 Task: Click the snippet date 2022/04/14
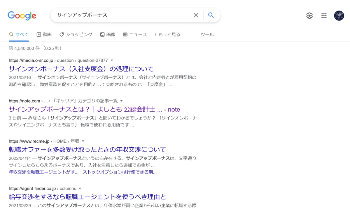pos(20,158)
